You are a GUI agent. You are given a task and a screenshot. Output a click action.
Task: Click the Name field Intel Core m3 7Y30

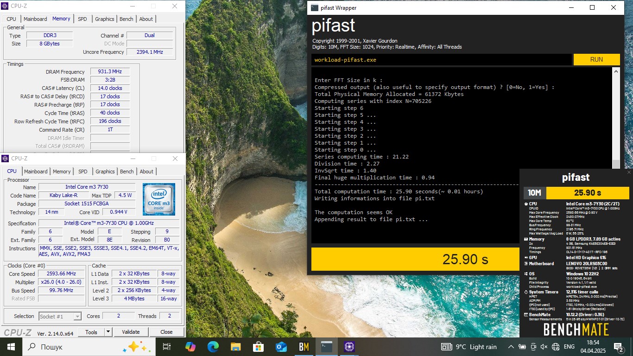tap(87, 187)
